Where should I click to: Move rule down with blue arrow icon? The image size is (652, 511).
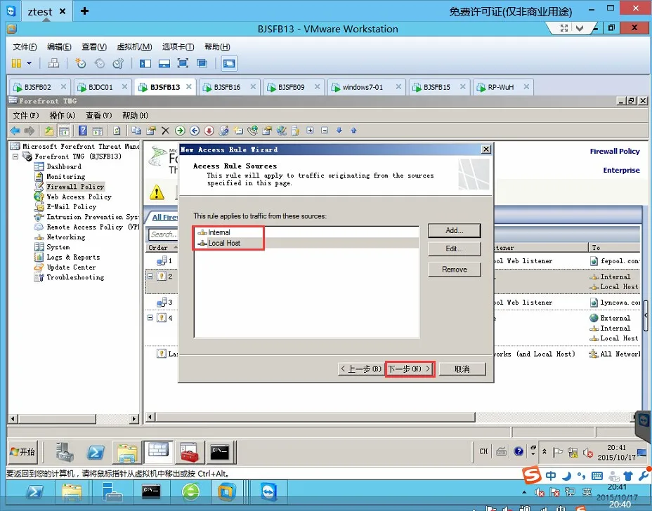[x=339, y=131]
